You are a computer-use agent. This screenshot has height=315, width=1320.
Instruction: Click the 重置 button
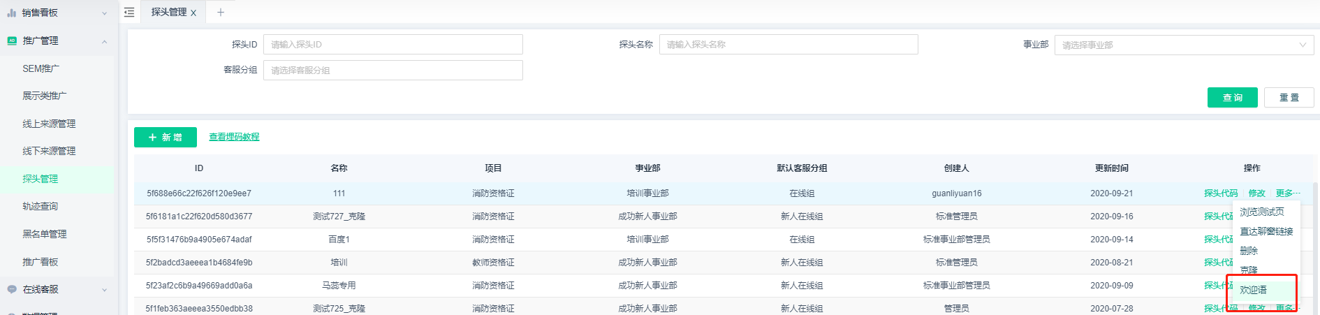coord(1289,98)
